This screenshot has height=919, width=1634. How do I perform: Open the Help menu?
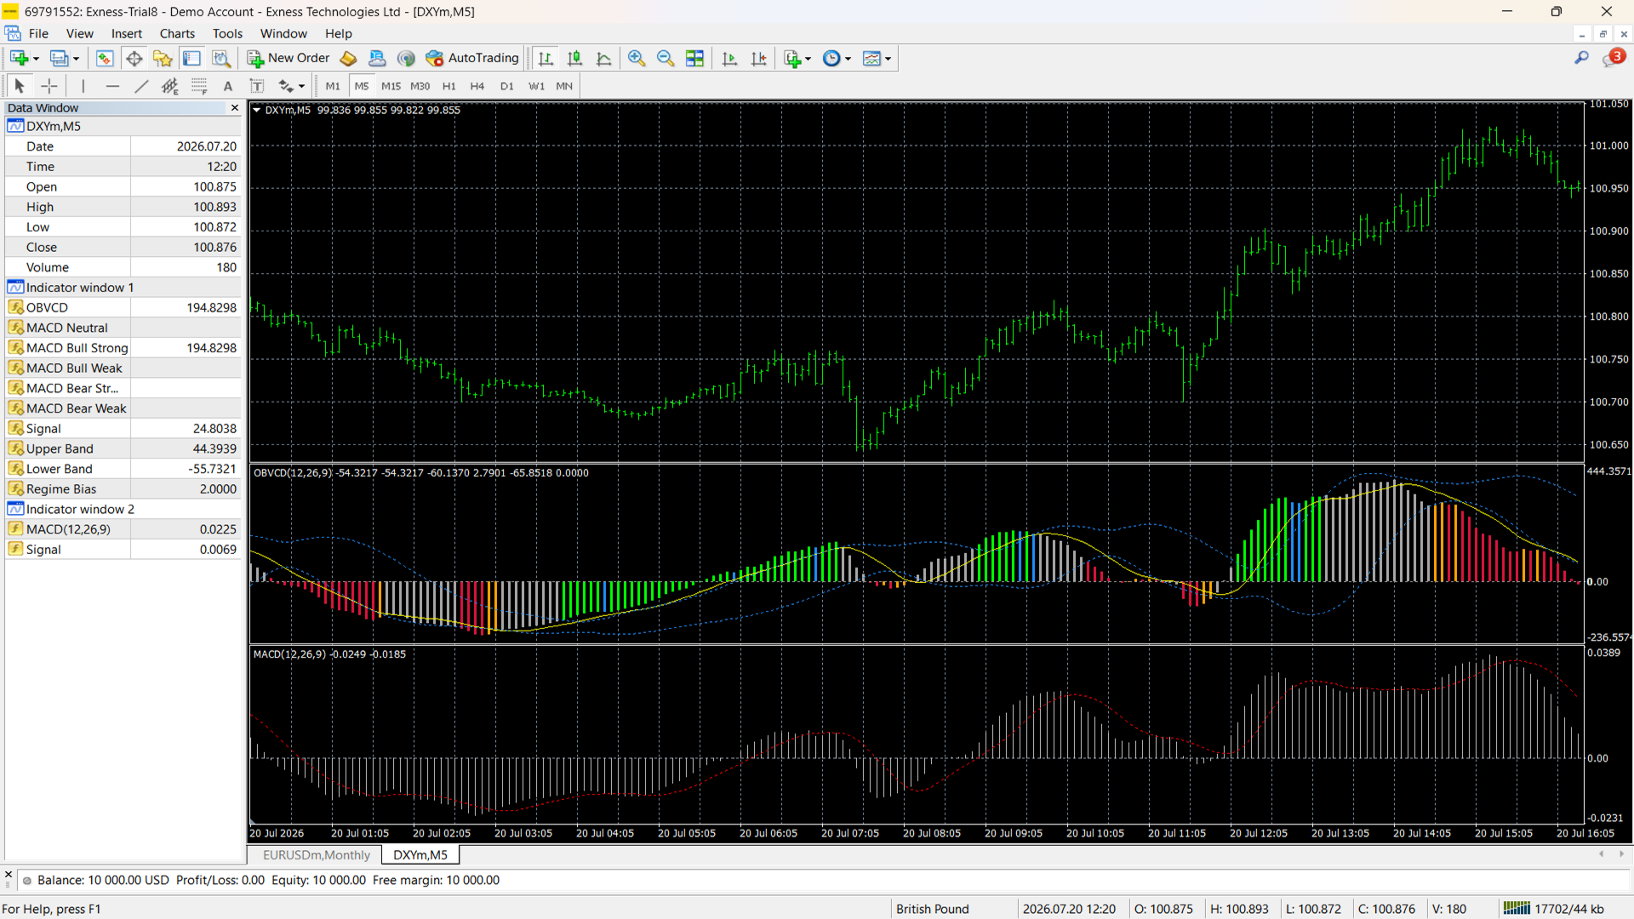pyautogui.click(x=338, y=34)
